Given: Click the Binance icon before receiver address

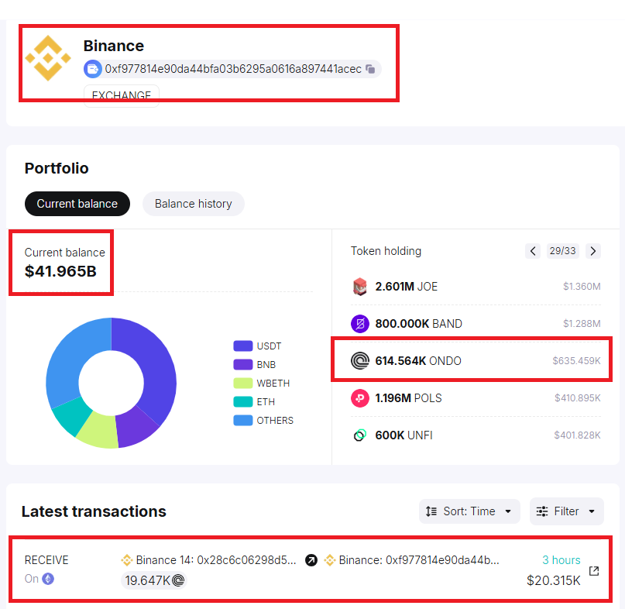Looking at the screenshot, I should [330, 560].
